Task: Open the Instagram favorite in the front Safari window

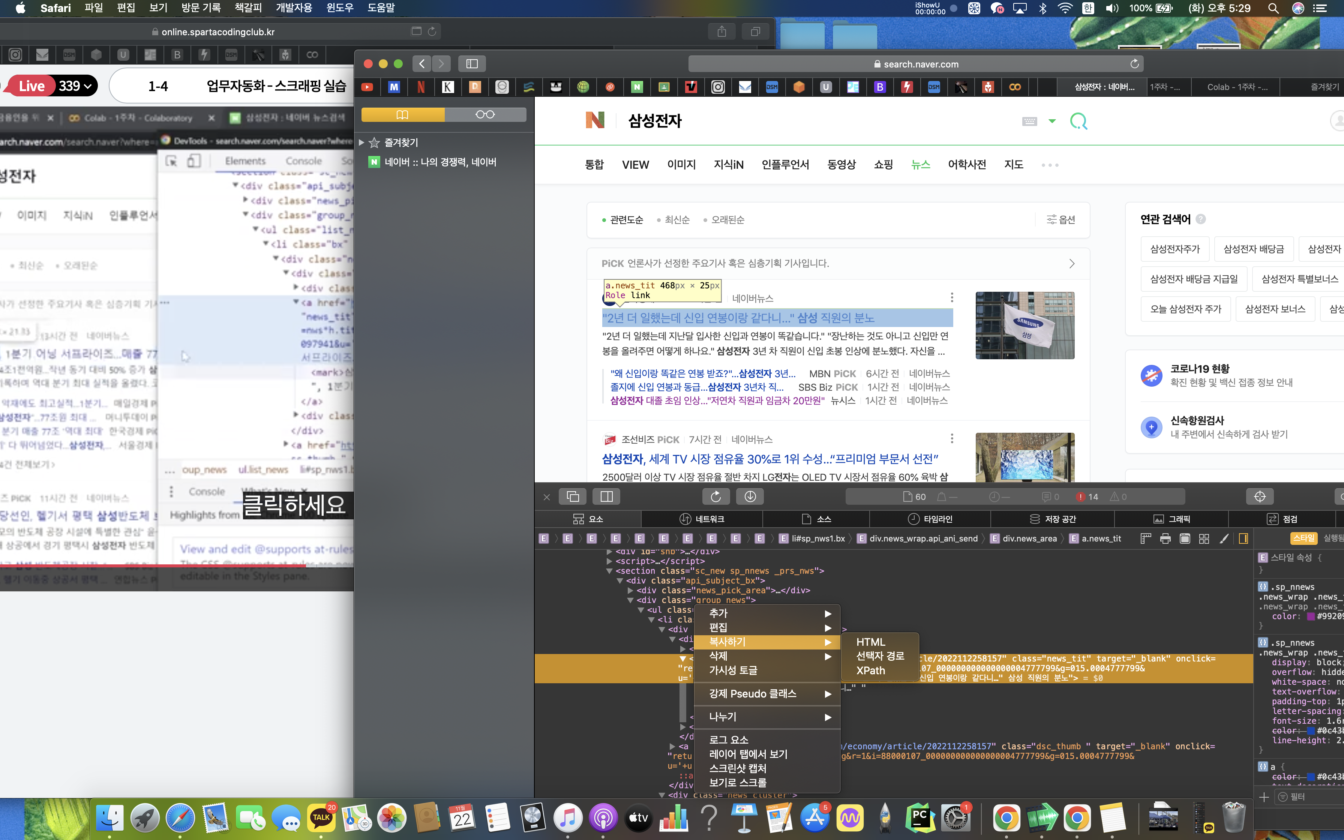Action: (718, 87)
